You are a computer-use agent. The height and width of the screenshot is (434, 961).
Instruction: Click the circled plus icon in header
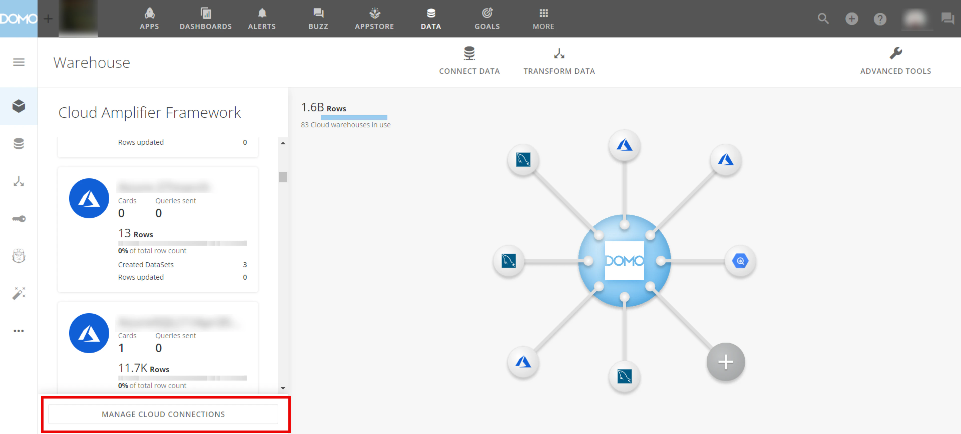[852, 19]
